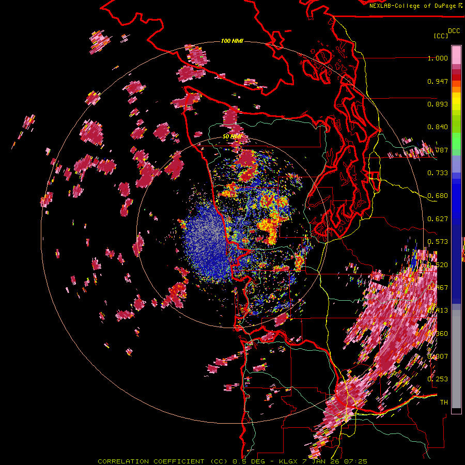This screenshot has width=465, height=465.
Task: Select the 0.733 scale value
Action: tap(438, 173)
